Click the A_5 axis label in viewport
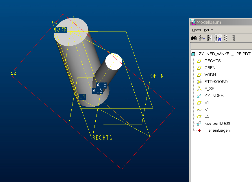Image resolution: width=252 pixels, height=182 pixels. click(97, 91)
